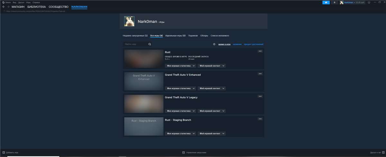386x157 pixels.
Task: Open the three-dot menu for Rust
Action: pos(260,51)
